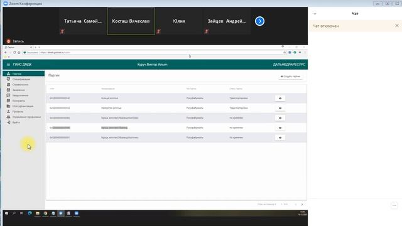Image resolution: width=402 pixels, height=226 pixels.
Task: Open Chrome from the taskbar
Action: point(45,213)
